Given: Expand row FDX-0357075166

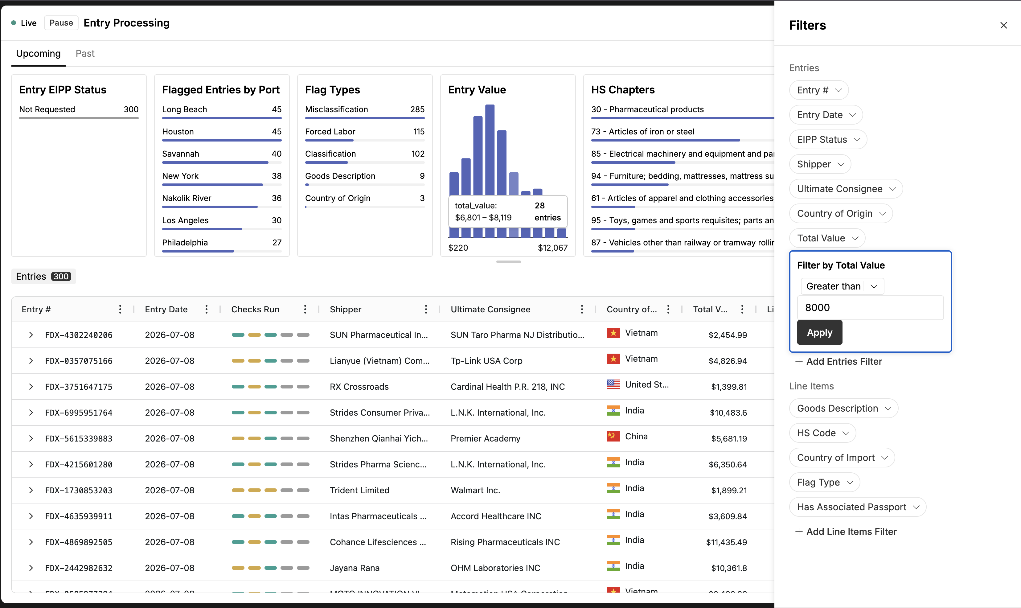Looking at the screenshot, I should [x=31, y=360].
